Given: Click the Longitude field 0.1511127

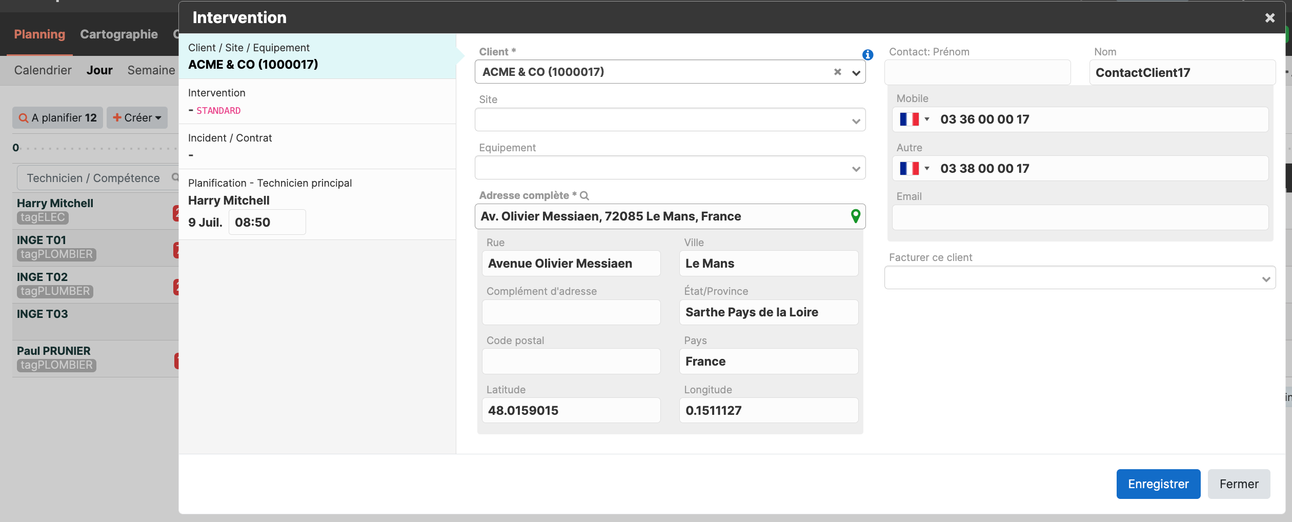Looking at the screenshot, I should click(x=769, y=410).
